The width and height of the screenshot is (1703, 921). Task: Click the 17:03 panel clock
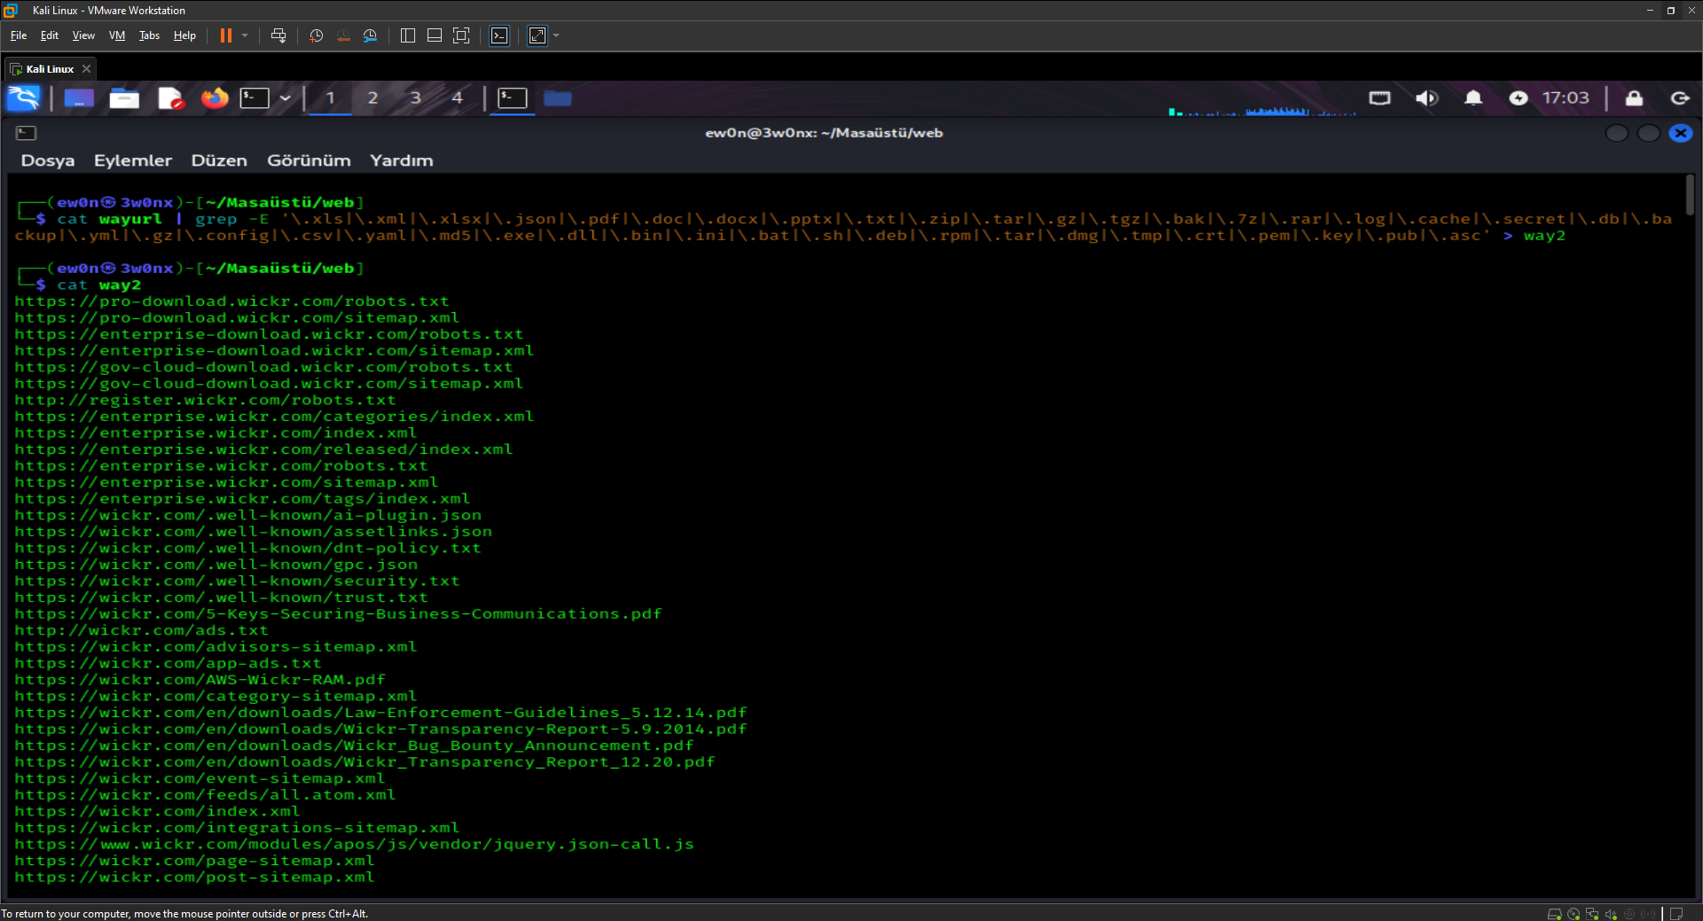click(1566, 98)
